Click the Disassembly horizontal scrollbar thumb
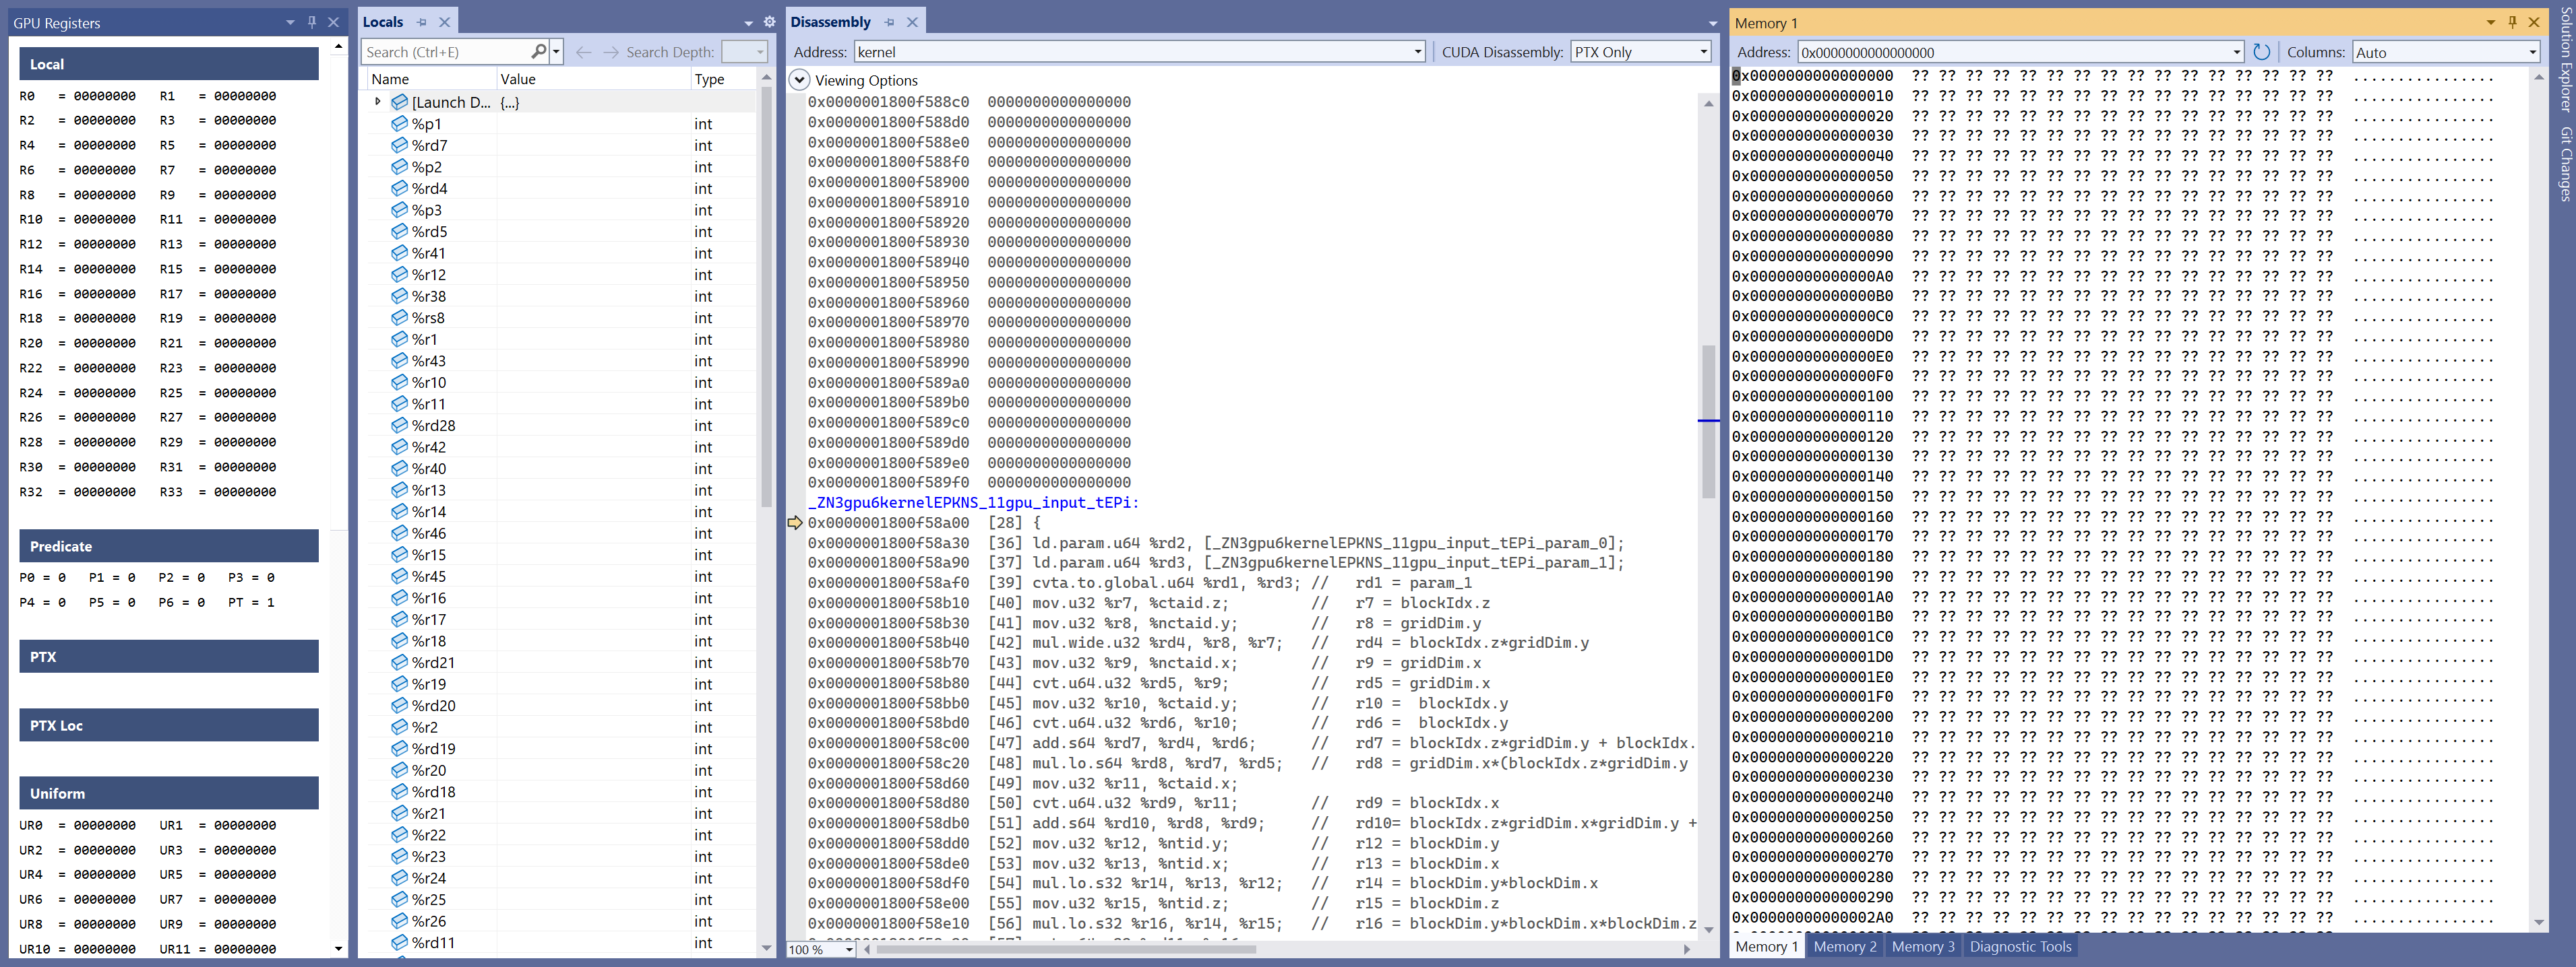Image resolution: width=2576 pixels, height=967 pixels. (1065, 949)
